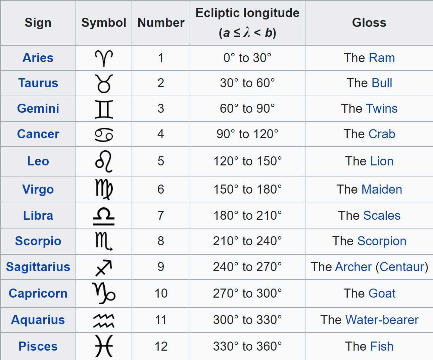Click the Sagittarius arrow symbol glyph

click(104, 267)
